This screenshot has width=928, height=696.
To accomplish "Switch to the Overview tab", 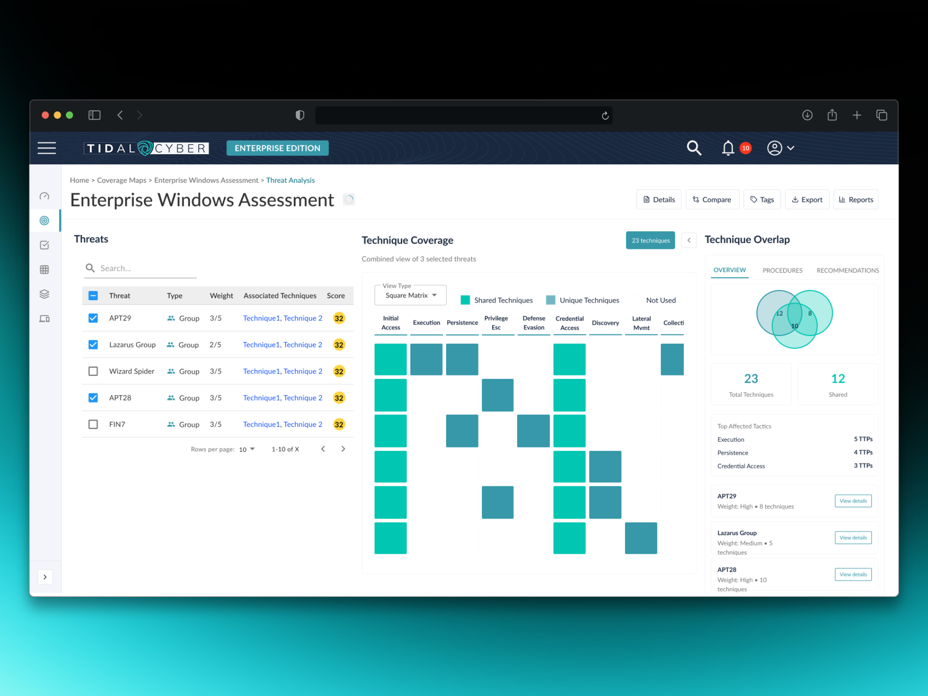I will click(730, 270).
